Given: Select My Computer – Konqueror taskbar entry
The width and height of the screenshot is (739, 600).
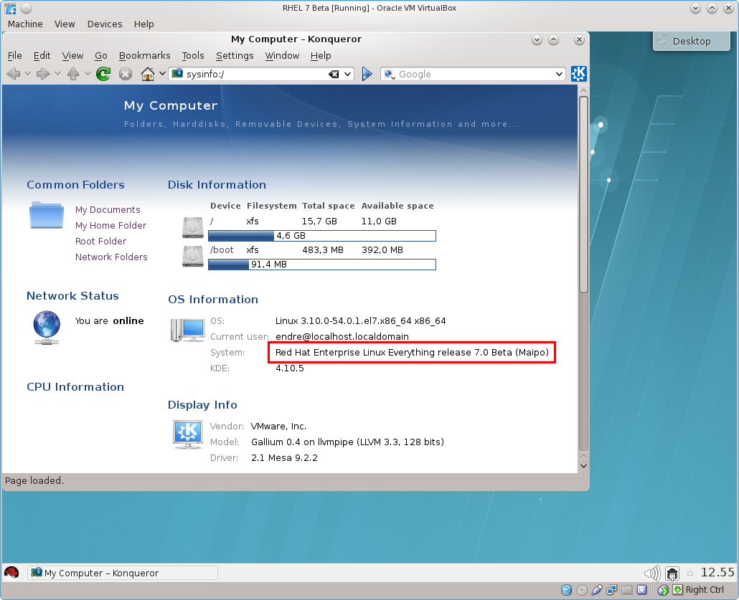Looking at the screenshot, I should pos(123,573).
